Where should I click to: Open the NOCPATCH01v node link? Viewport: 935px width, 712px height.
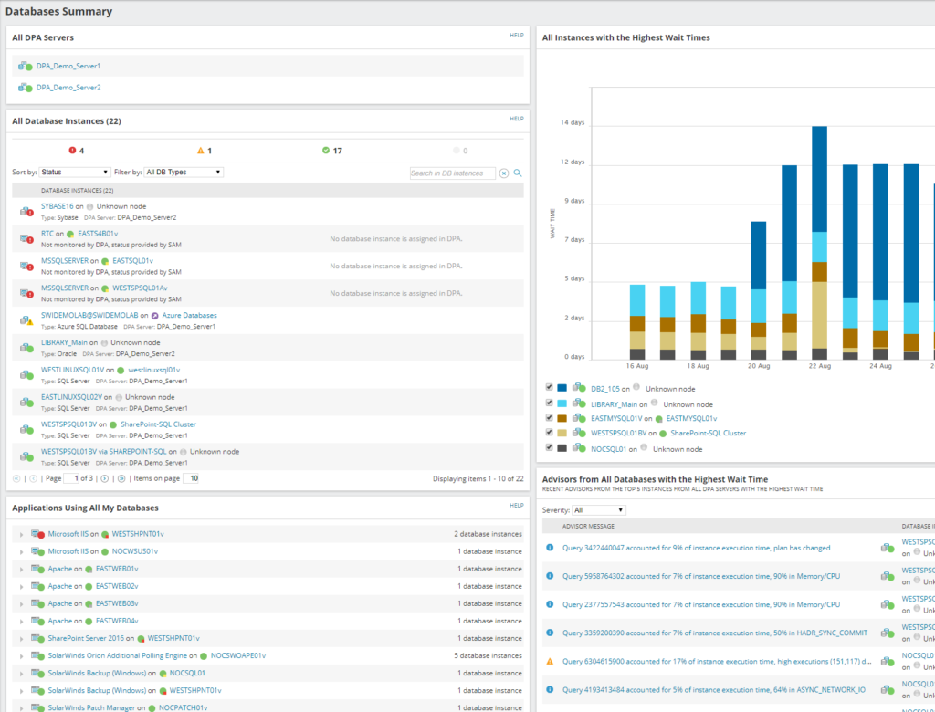click(183, 707)
